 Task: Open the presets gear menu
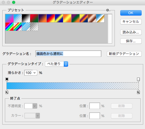(x=108, y=10)
